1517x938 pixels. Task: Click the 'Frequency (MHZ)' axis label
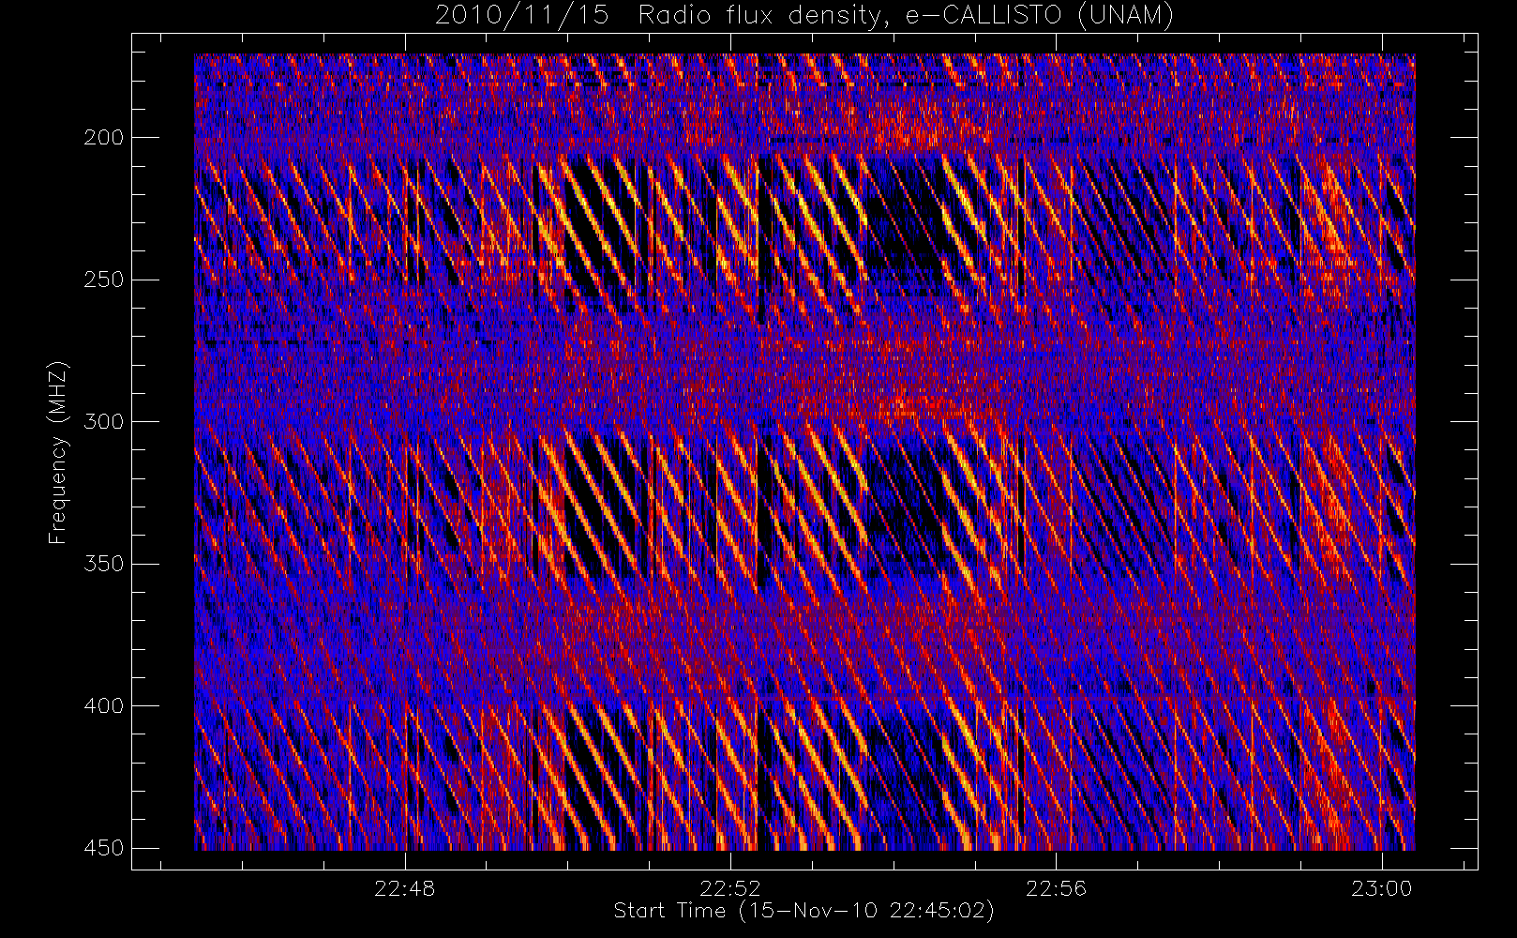coord(58,452)
